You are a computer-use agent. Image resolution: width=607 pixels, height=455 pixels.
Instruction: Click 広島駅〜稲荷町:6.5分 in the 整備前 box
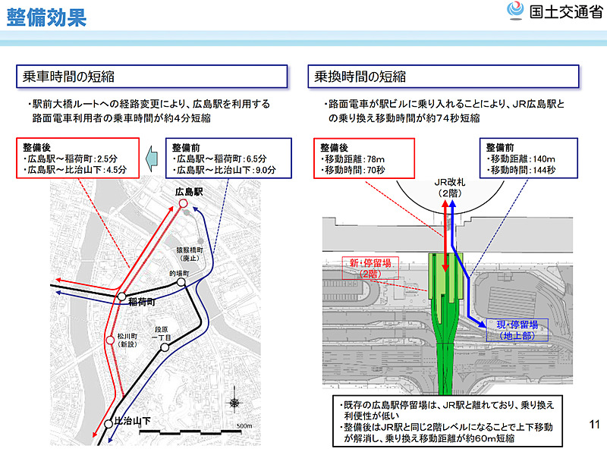click(219, 158)
